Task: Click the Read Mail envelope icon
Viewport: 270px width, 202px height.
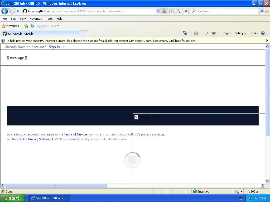Action: [x=206, y=33]
